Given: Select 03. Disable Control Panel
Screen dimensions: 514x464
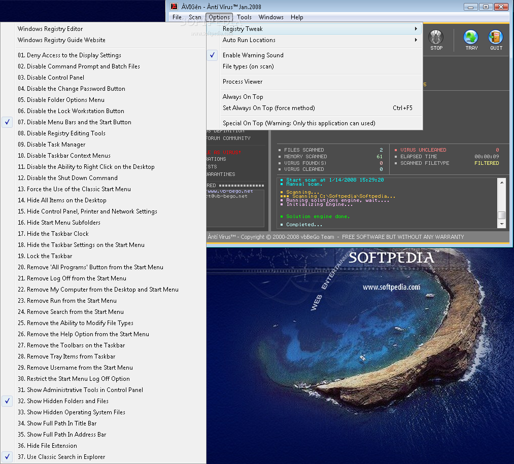Looking at the screenshot, I should click(x=104, y=77).
